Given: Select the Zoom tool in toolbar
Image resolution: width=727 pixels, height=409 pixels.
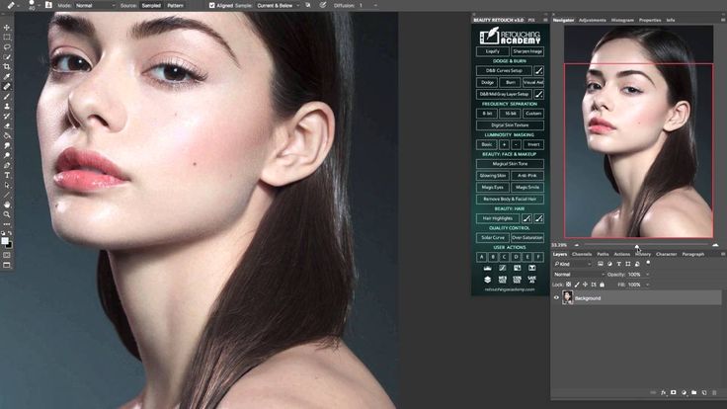Looking at the screenshot, I should (x=7, y=214).
